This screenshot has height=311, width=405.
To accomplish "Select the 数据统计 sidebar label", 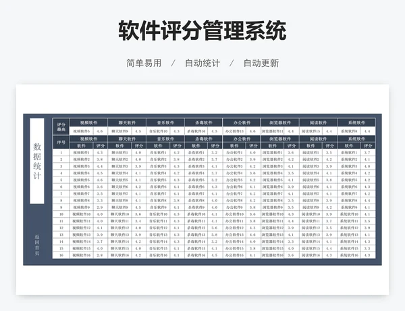I will [37, 161].
